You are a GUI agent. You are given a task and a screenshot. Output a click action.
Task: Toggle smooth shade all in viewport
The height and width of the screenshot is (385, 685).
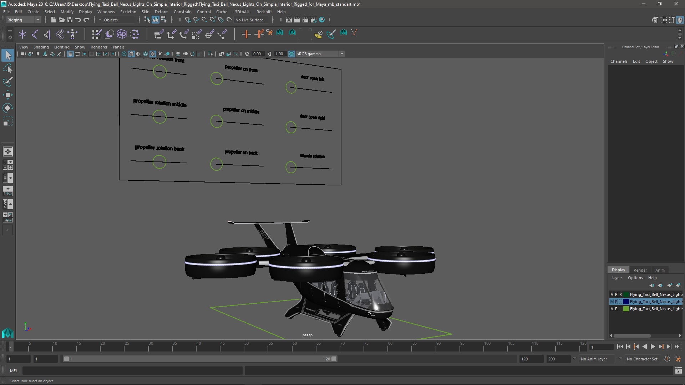[131, 54]
